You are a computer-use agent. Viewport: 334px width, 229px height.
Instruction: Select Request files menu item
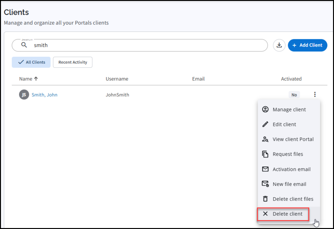coord(289,154)
